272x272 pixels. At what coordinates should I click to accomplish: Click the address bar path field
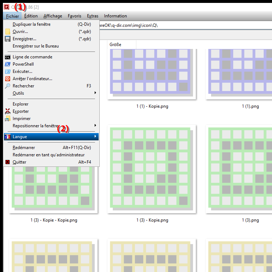186,25
